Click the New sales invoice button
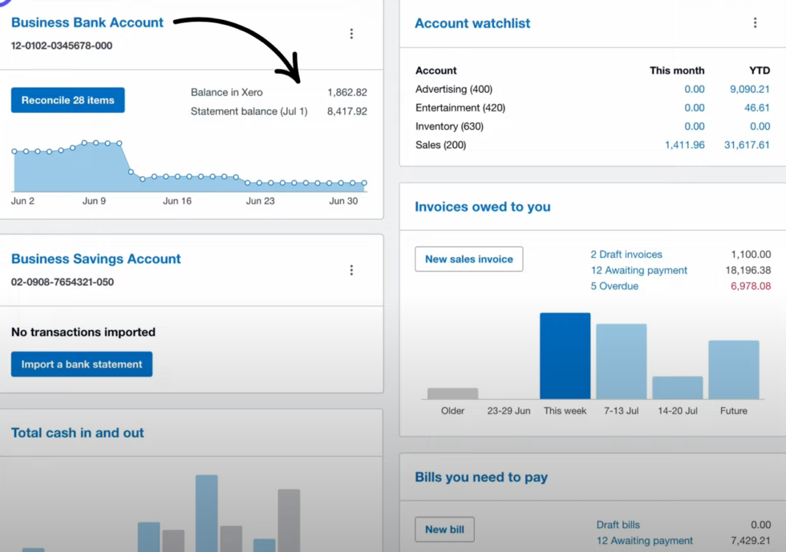Screen dimensions: 786x552 coord(468,259)
